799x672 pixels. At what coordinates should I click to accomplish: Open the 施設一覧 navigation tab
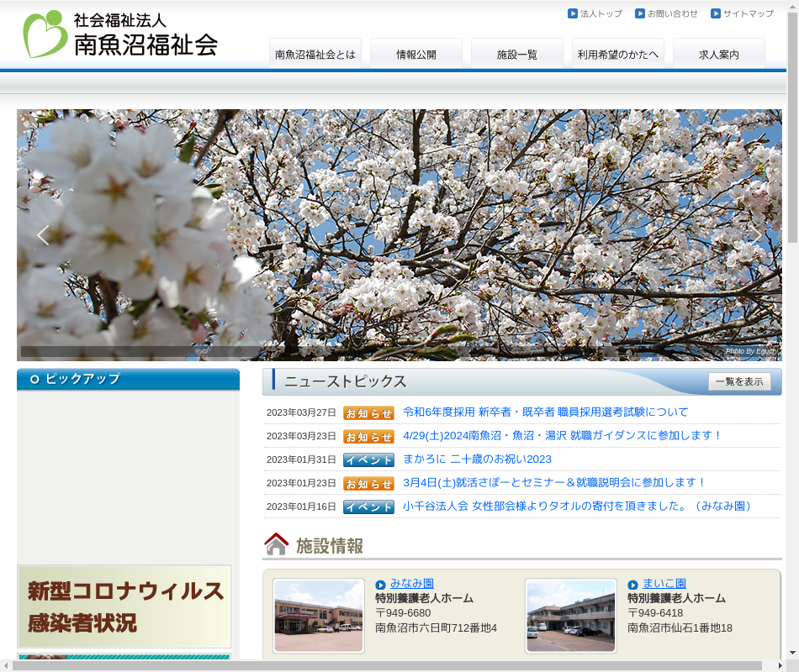(517, 55)
